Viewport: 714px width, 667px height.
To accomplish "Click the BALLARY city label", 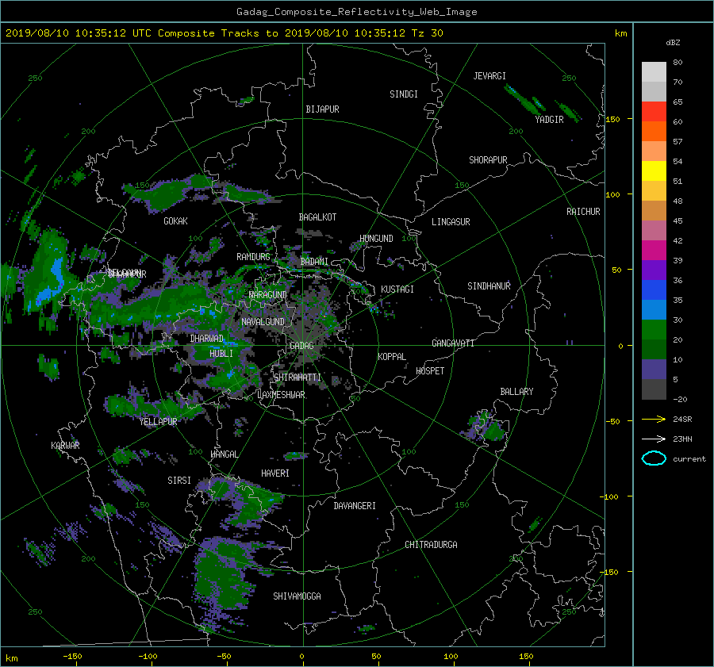I will (516, 392).
